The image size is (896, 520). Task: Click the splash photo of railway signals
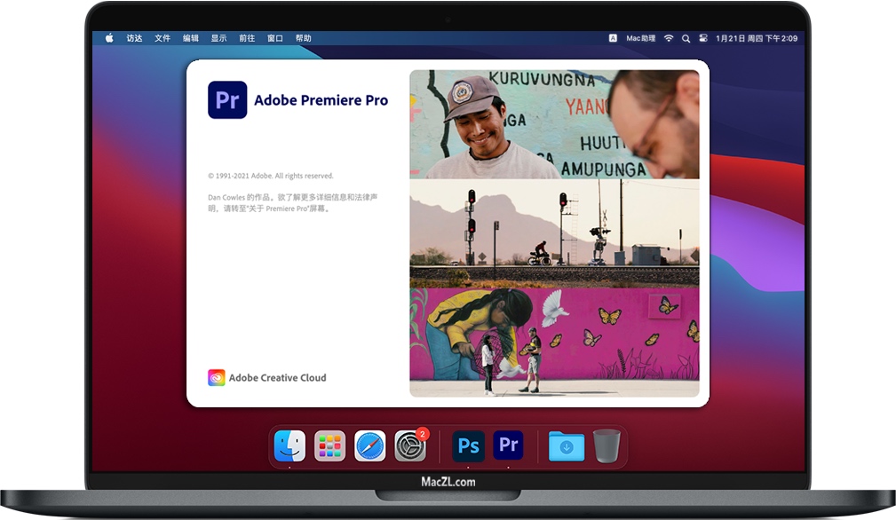[x=554, y=233]
